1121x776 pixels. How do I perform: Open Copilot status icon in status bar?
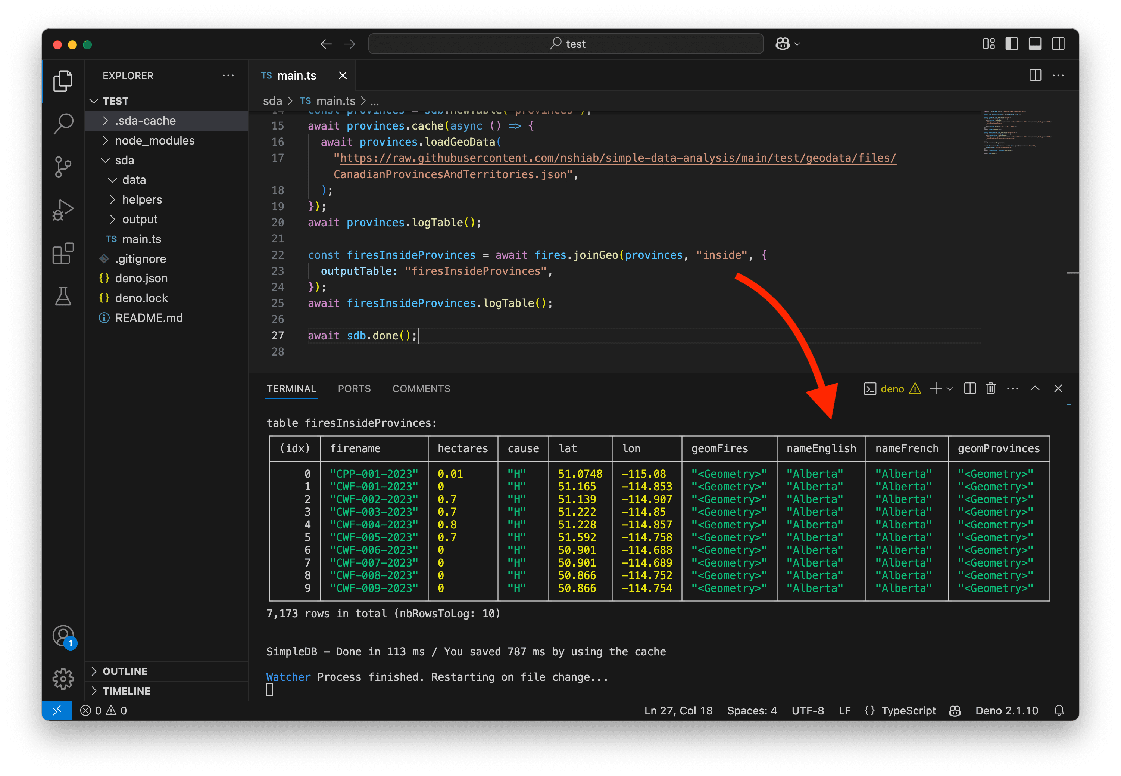click(x=955, y=711)
